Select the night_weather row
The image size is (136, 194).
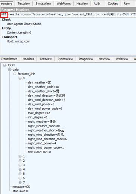(42, 122)
